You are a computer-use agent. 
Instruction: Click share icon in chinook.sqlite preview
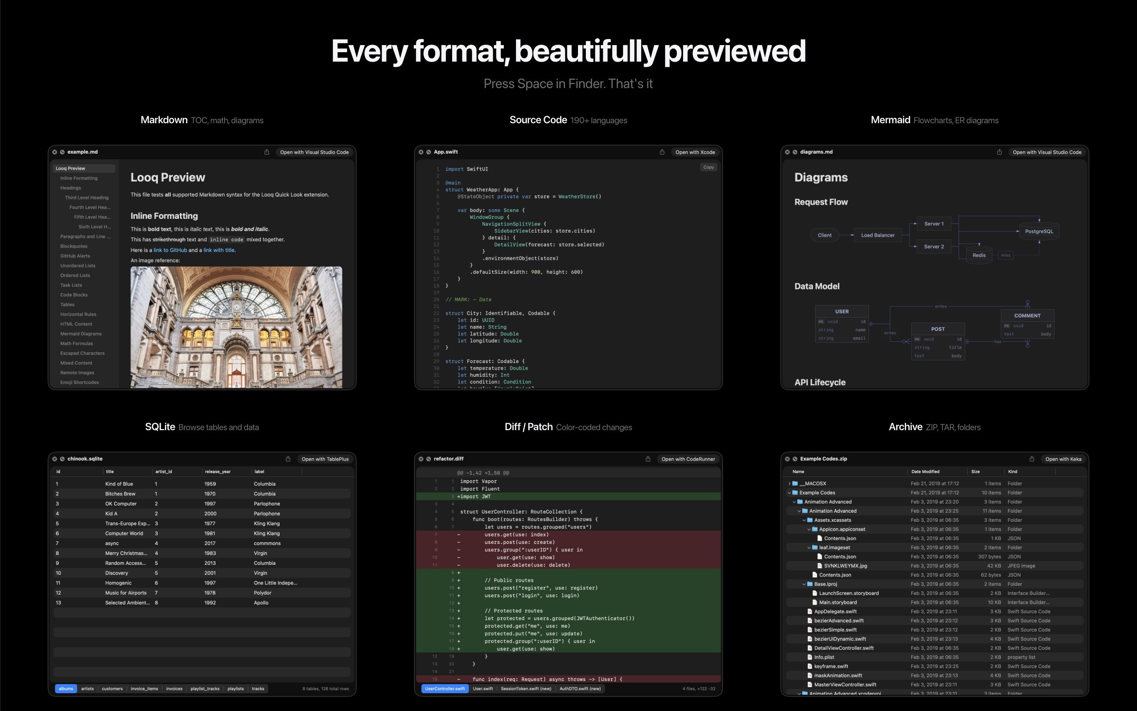[x=288, y=459]
